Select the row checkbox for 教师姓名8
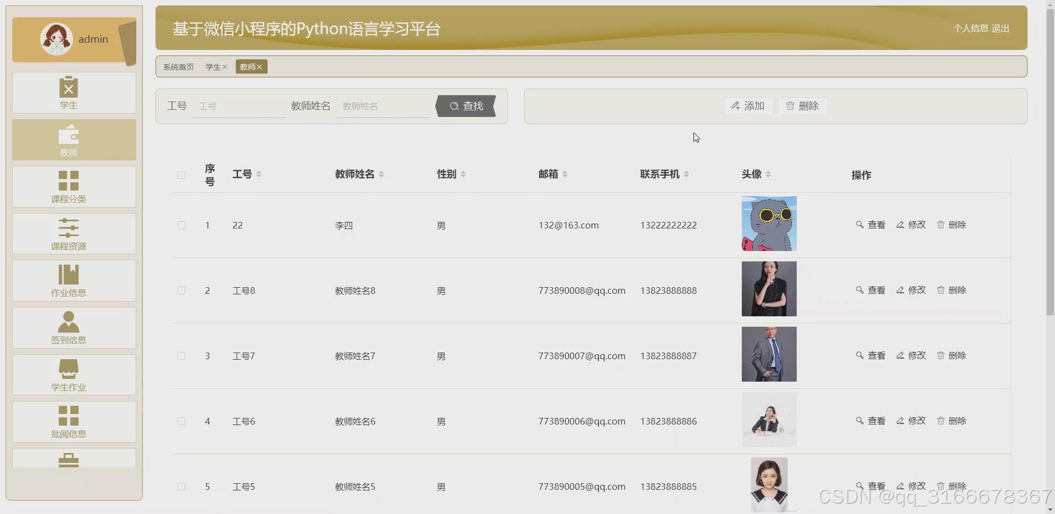This screenshot has width=1055, height=514. 181,290
